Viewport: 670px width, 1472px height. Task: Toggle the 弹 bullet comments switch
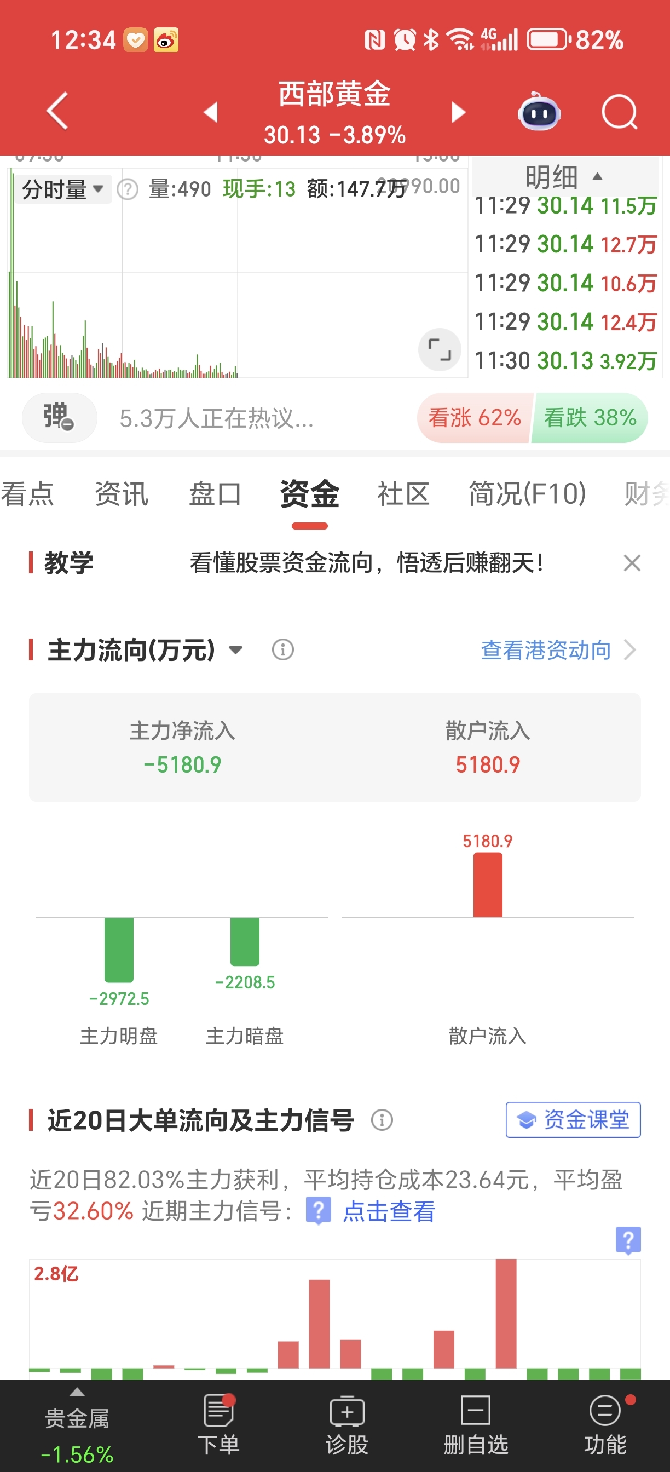click(60, 418)
